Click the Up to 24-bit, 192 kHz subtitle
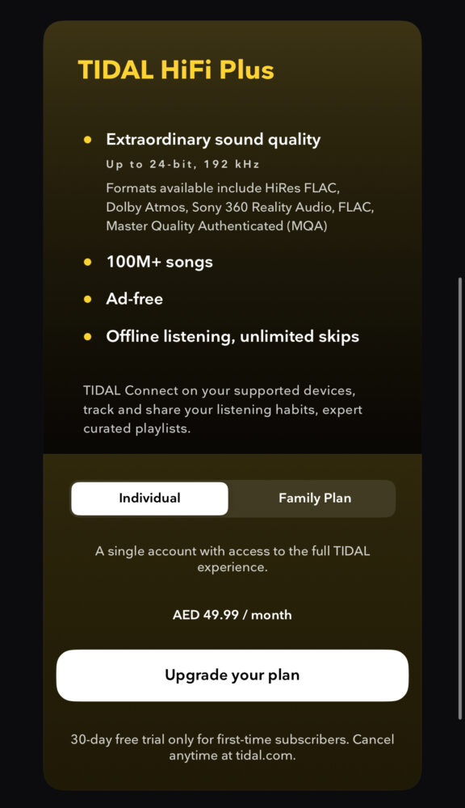The width and height of the screenshot is (465, 808). coord(182,164)
